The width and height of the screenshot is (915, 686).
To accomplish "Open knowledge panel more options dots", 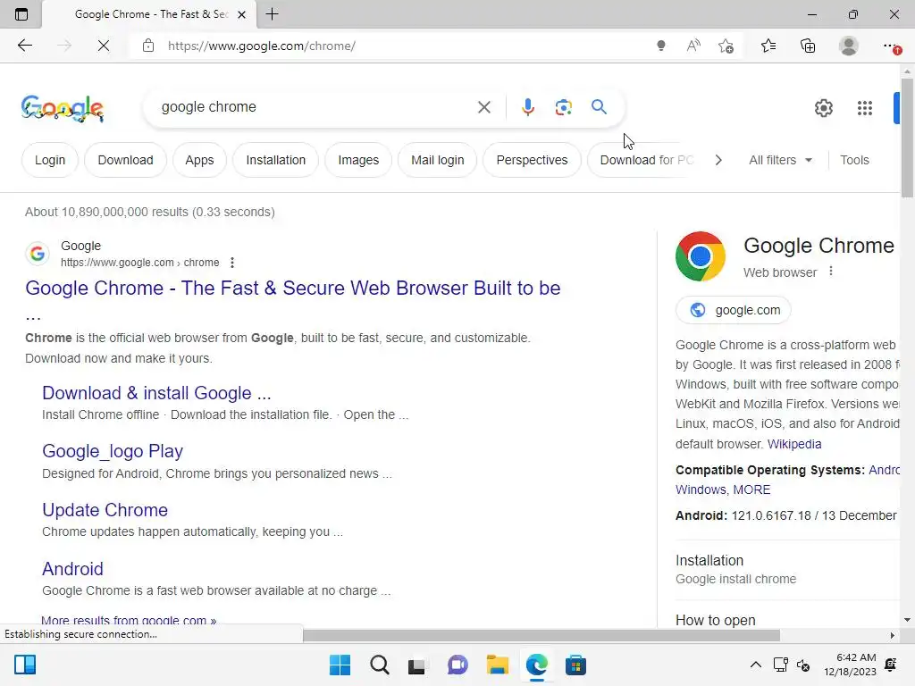I will 831,272.
